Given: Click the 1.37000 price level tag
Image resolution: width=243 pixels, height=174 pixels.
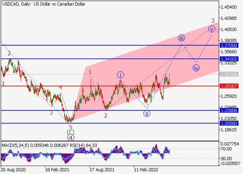Looking at the screenshot, I should (229, 45).
